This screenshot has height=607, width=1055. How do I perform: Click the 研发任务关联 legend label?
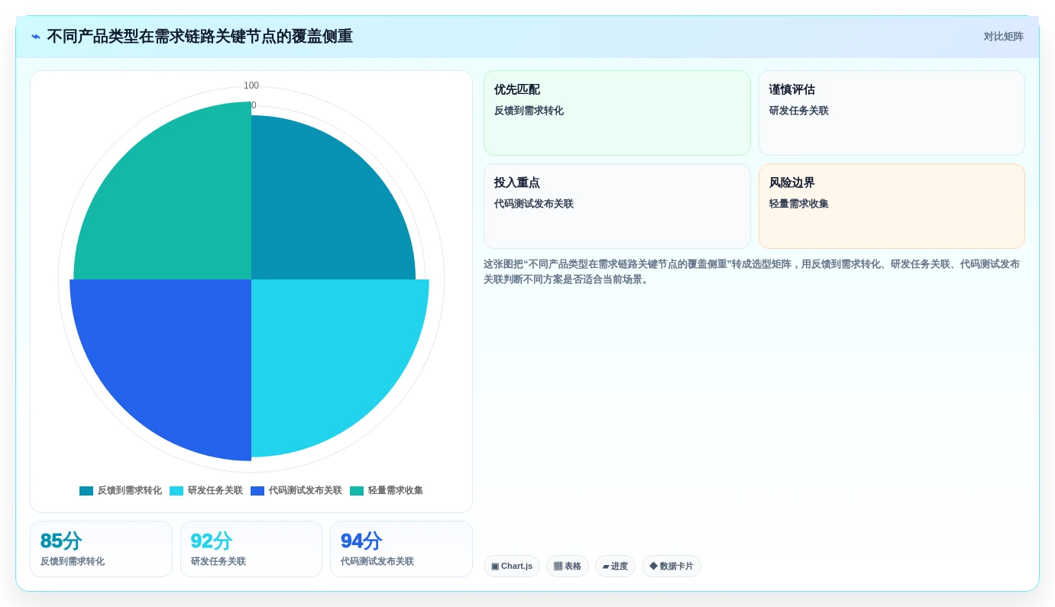(215, 491)
